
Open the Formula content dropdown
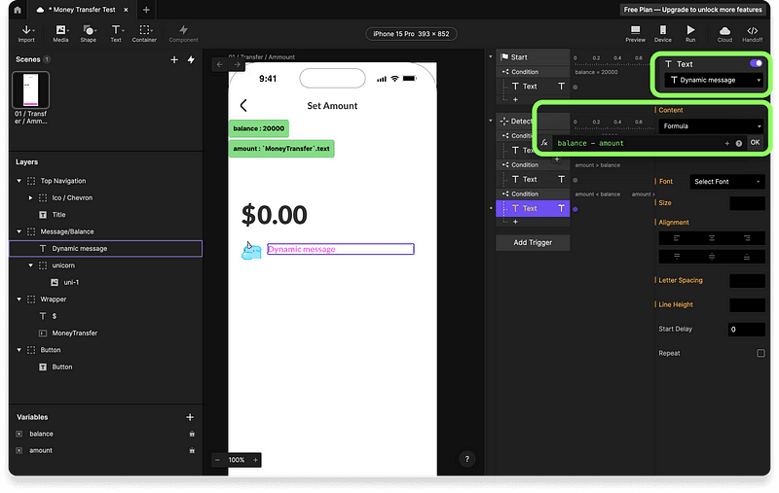point(712,126)
